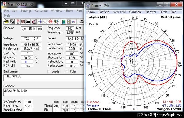Click the Phi stop field 360
184x118 pixels.
pos(66,110)
